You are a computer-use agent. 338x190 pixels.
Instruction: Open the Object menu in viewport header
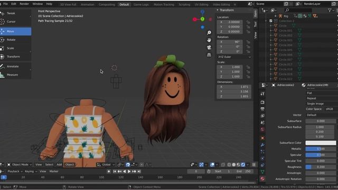click(69, 165)
